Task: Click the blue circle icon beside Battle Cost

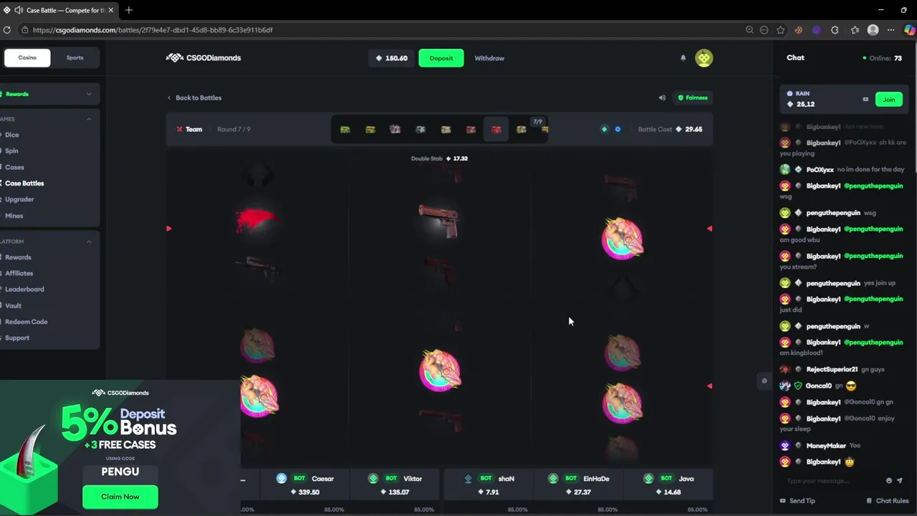Action: (618, 130)
